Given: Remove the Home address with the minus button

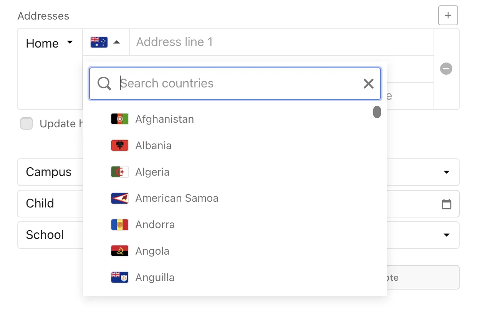Looking at the screenshot, I should coord(446,69).
